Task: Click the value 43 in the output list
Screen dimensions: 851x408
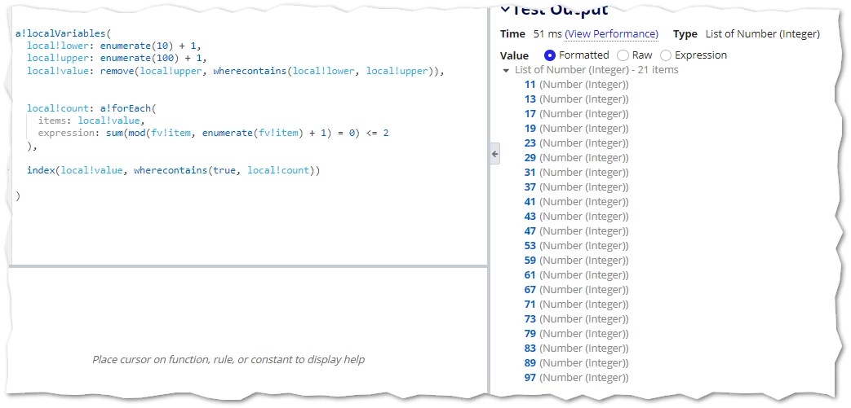Action: coord(530,216)
